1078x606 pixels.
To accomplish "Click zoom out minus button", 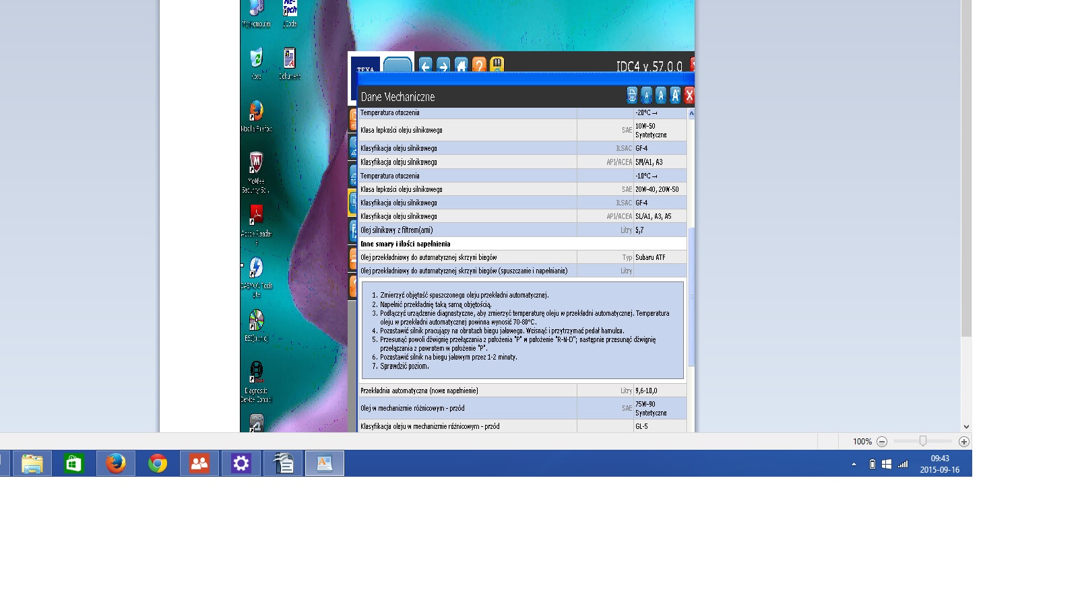I will click(882, 442).
